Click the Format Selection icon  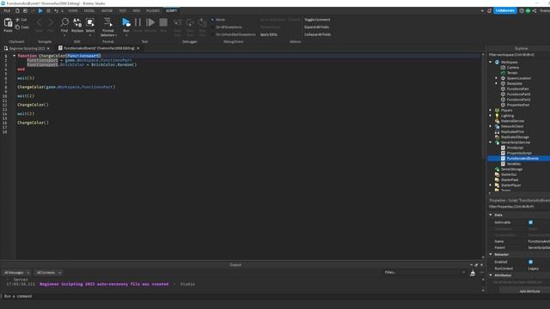point(108,22)
